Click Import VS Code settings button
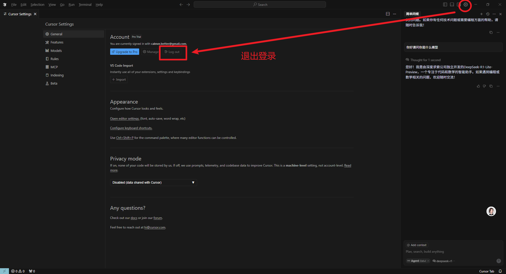Screen dimensions: 506x274 pos(119,80)
